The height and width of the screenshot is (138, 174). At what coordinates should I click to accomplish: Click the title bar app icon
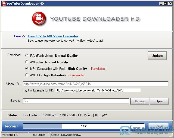[x=4, y=4]
